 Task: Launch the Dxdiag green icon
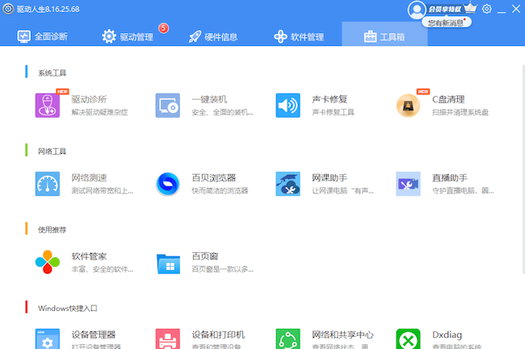click(x=408, y=339)
